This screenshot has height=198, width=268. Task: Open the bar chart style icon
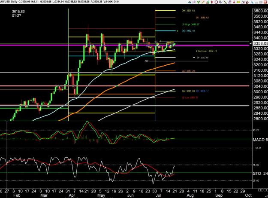(208, 2)
